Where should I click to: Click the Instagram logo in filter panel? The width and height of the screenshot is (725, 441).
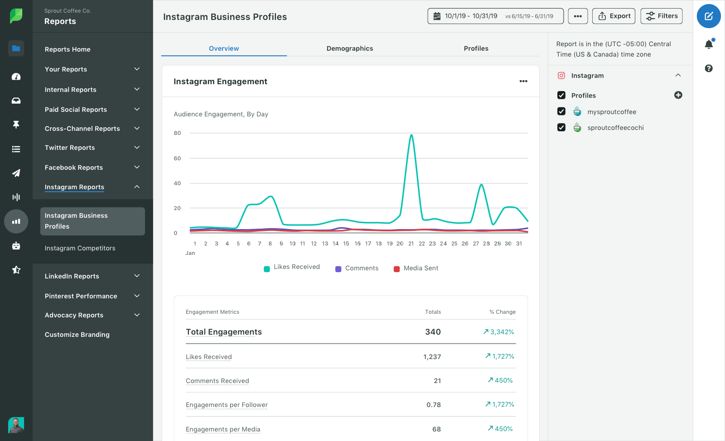click(561, 76)
